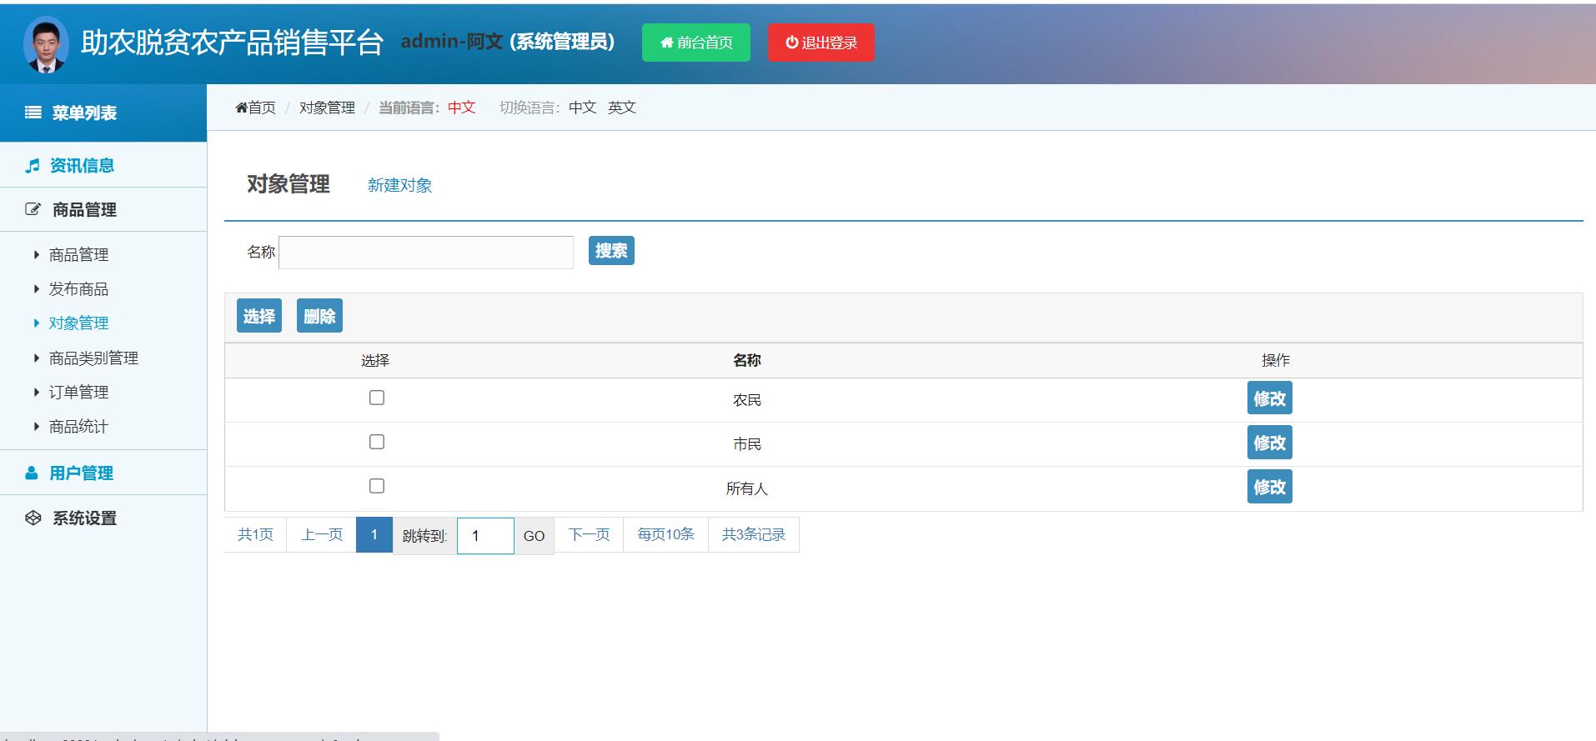Check the checkbox for 市民 row
Image resolution: width=1596 pixels, height=741 pixels.
point(377,442)
